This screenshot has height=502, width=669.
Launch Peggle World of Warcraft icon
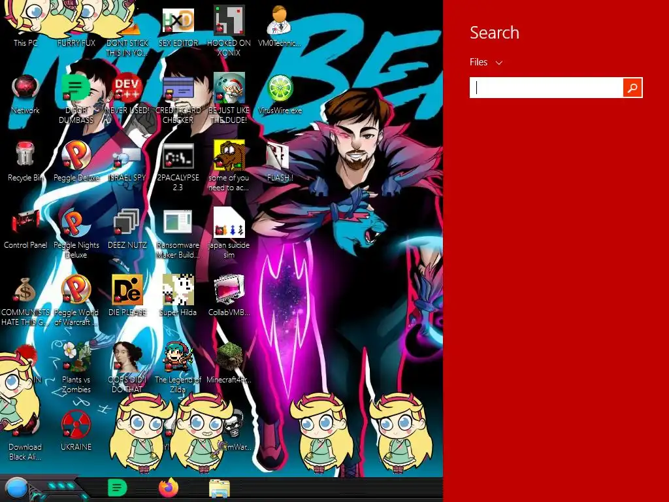[x=76, y=290]
